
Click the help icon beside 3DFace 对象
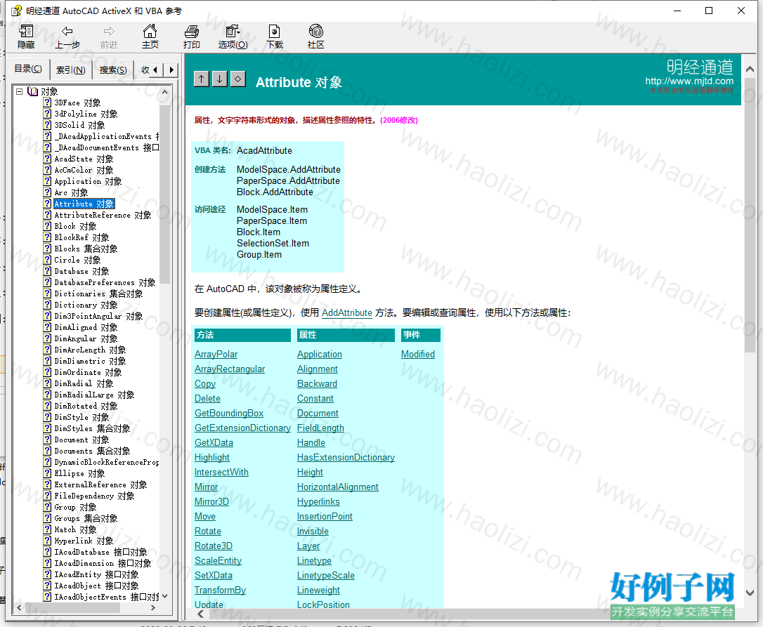(47, 103)
